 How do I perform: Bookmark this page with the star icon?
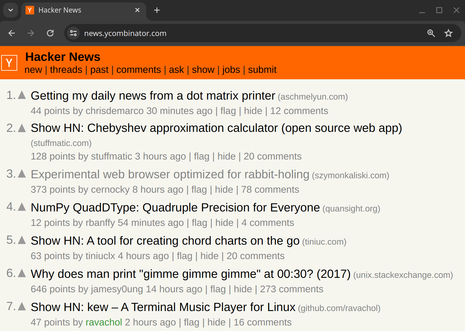pos(448,33)
